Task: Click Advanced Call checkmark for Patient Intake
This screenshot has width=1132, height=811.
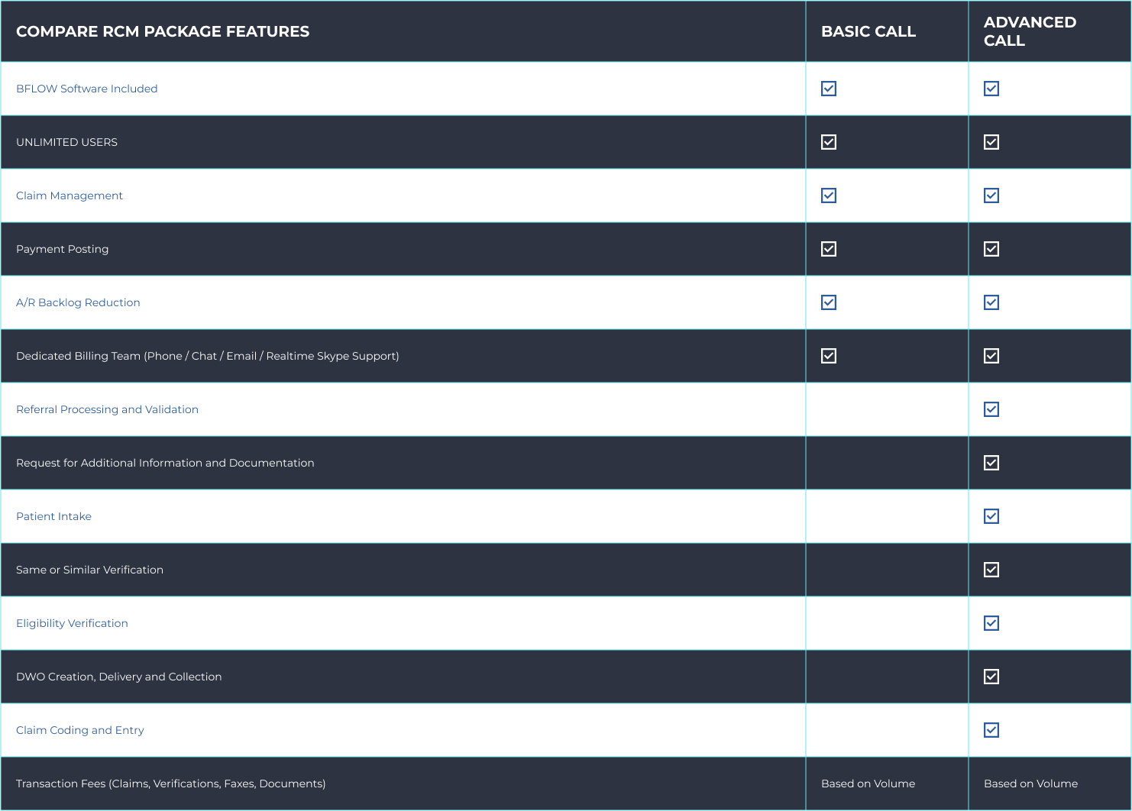Action: click(991, 516)
